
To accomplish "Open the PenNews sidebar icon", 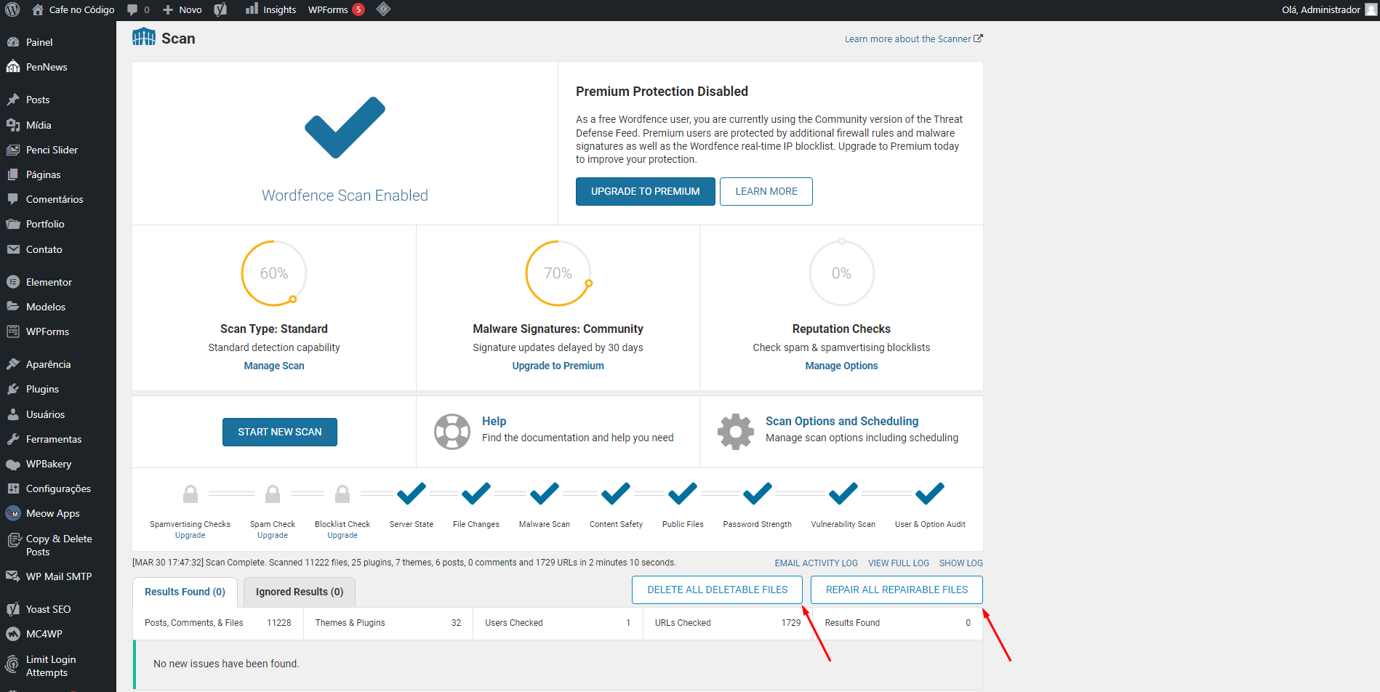I will [13, 67].
